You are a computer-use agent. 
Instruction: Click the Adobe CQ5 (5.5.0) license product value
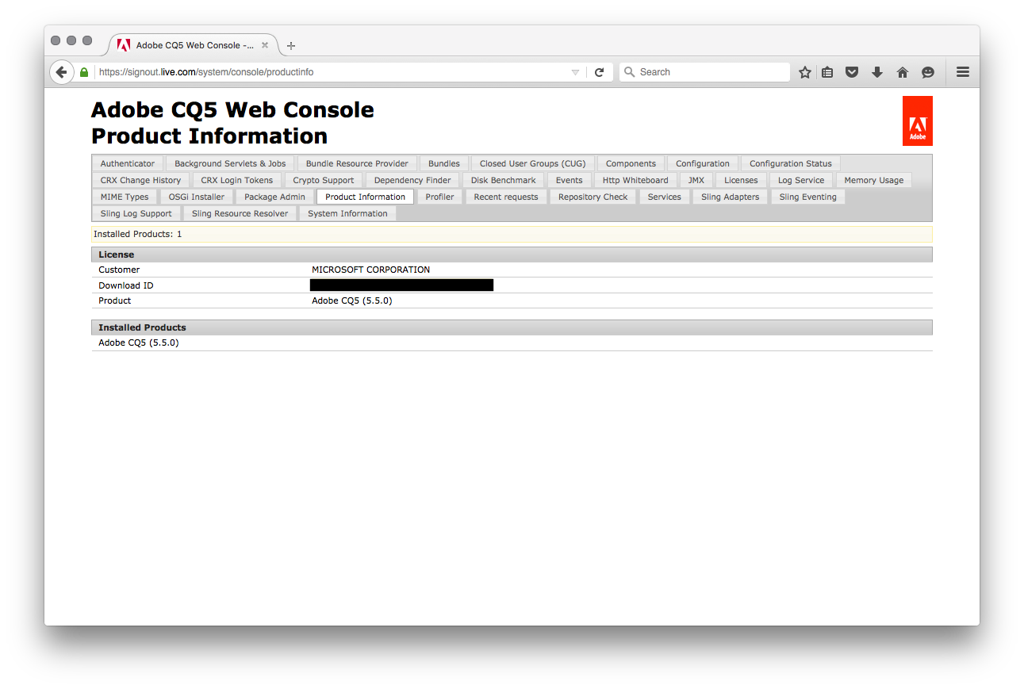coord(352,300)
